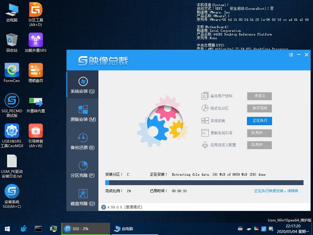The height and width of the screenshot is (235, 313).
Task: Open the 分区克隆 tool
Action: pyautogui.click(x=82, y=170)
